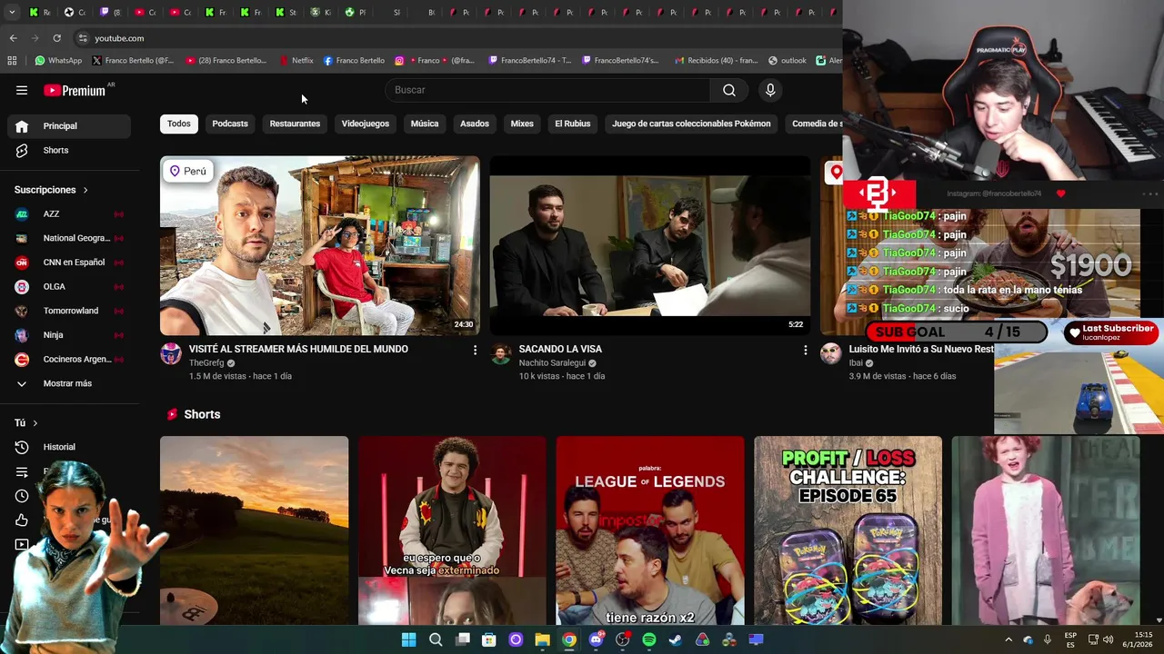Viewport: 1164px width, 654px height.
Task: Open Ninja subscription channel
Action: click(x=69, y=335)
